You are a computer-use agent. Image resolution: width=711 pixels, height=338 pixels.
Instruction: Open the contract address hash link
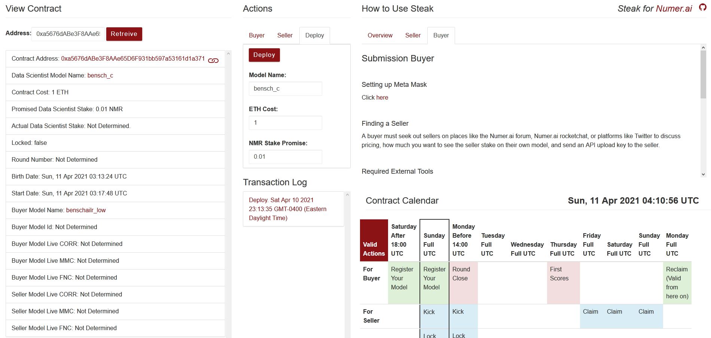pos(133,59)
